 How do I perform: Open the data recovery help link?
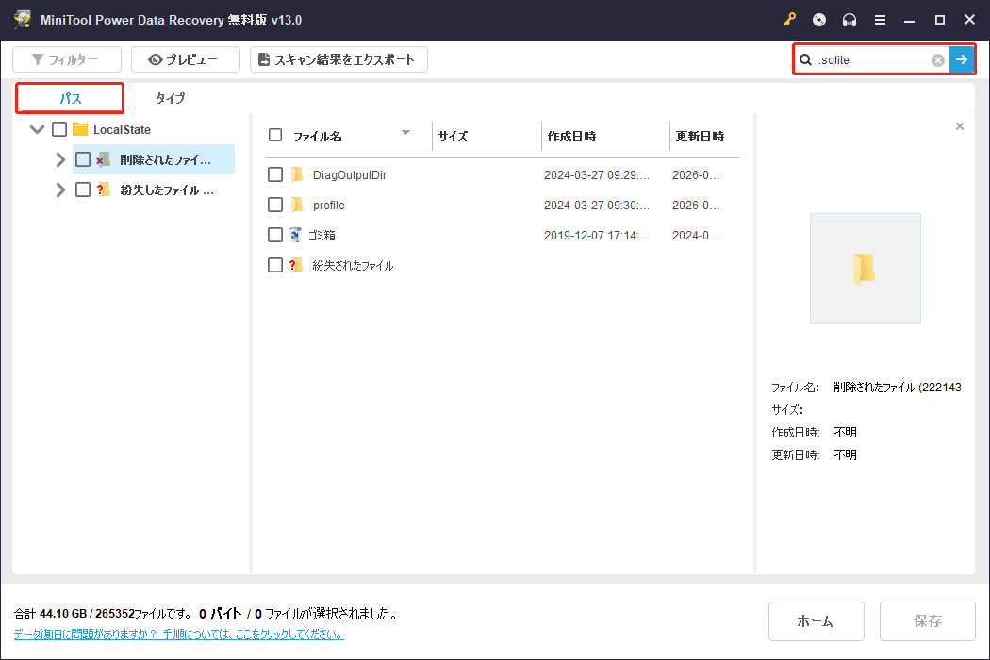tap(179, 635)
